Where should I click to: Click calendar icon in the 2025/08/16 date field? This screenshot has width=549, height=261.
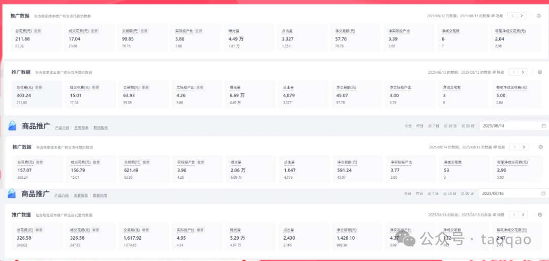[x=543, y=193]
